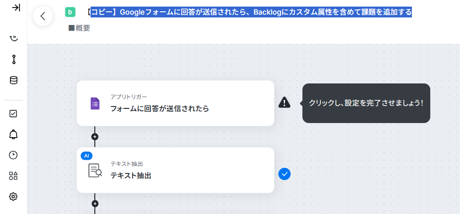The width and height of the screenshot is (460, 214).
Task: Click the ■概要 description text
Action: 79,28
